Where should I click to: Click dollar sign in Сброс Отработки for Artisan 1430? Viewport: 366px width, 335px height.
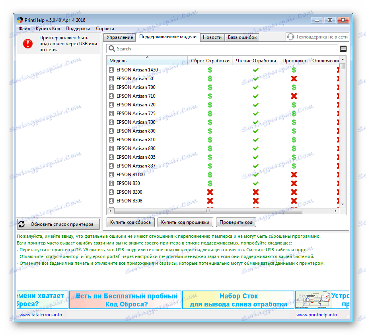click(x=210, y=70)
